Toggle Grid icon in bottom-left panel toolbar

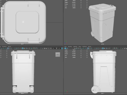pyautogui.click(x=8, y=48)
